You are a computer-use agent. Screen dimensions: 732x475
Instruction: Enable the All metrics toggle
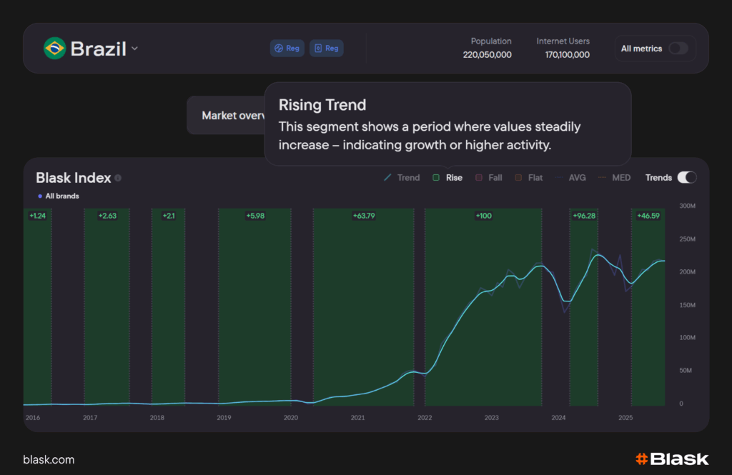click(678, 49)
